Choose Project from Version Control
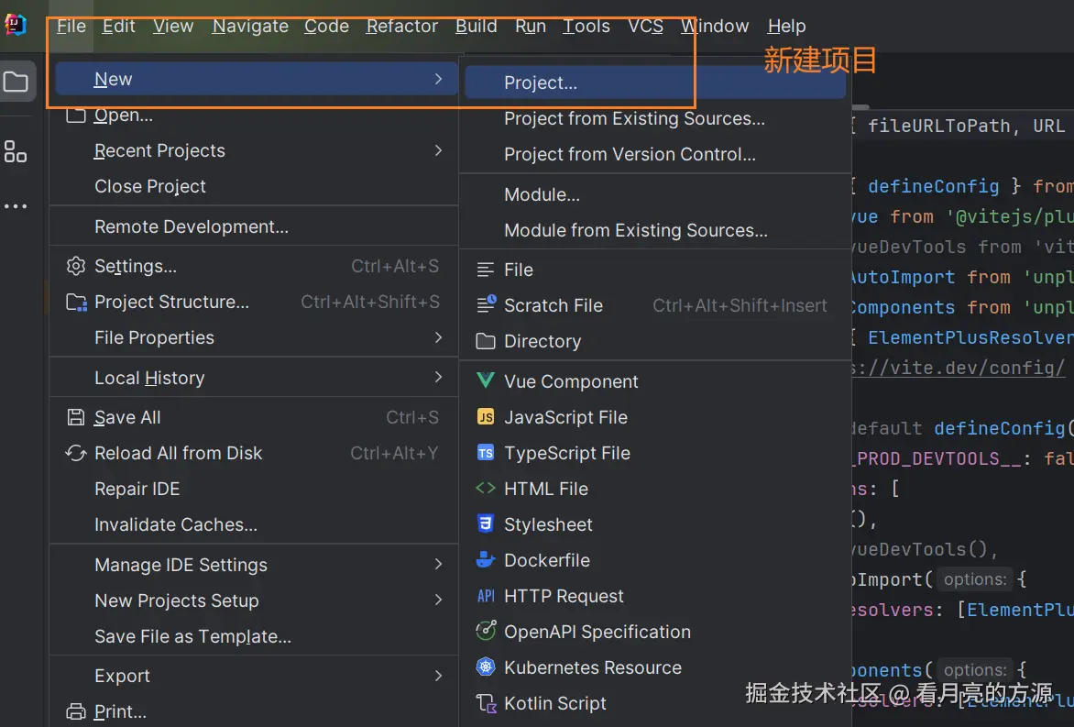 [x=630, y=155]
